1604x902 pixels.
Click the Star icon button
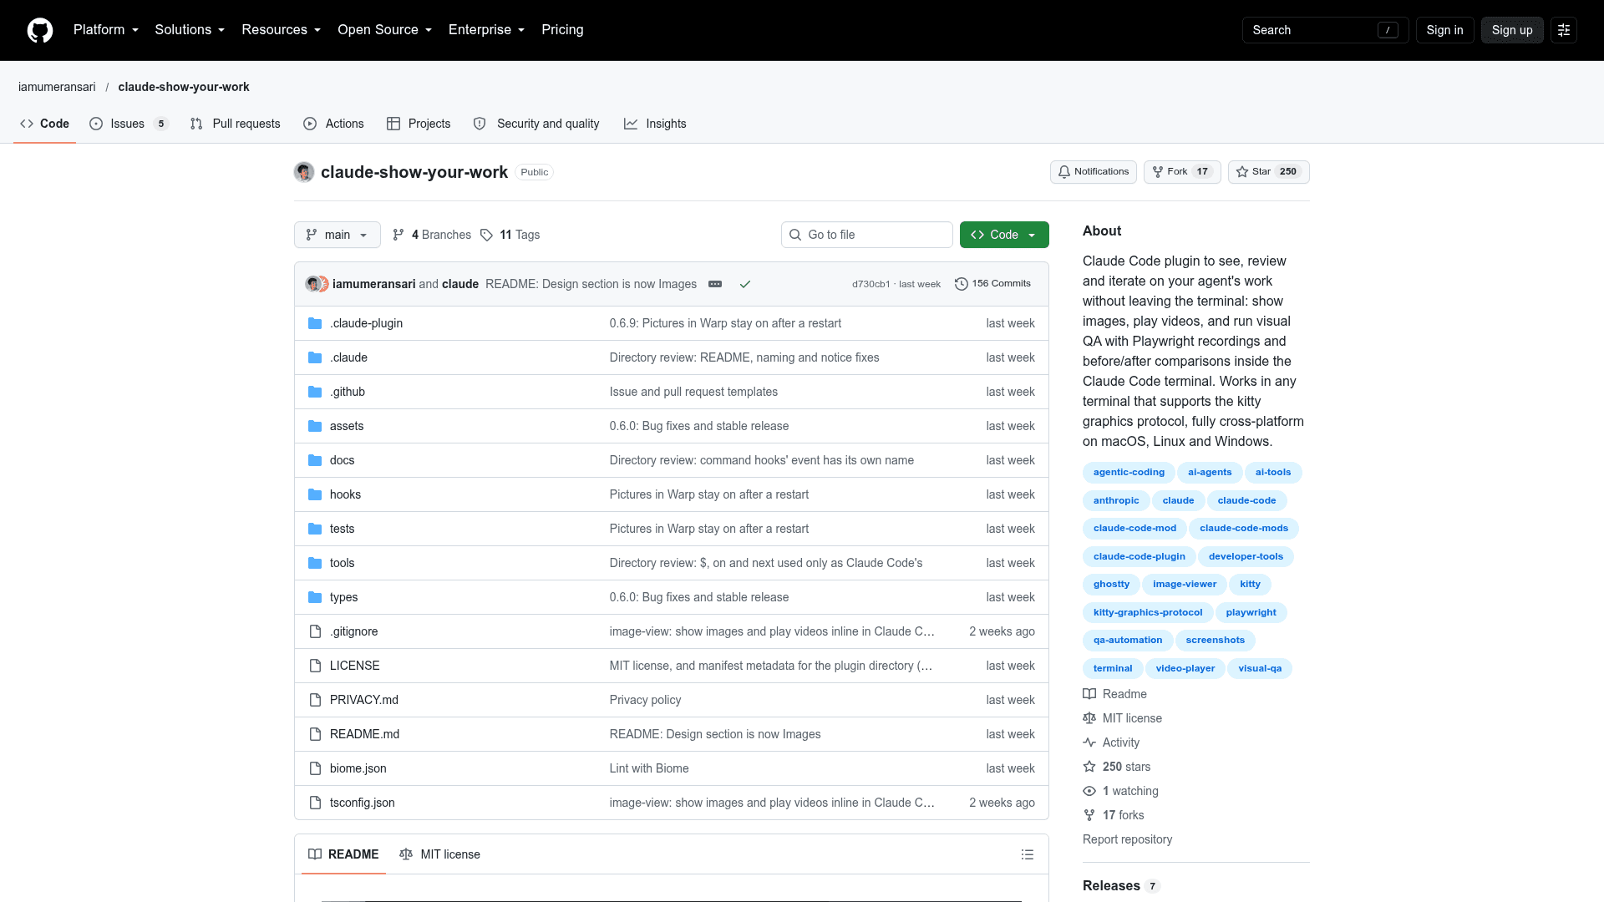coord(1268,172)
